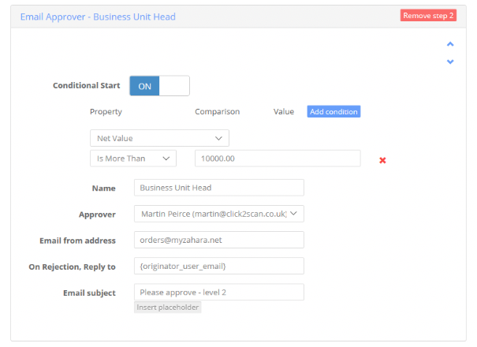Screen dimensions: 477x347
Task: Select the Email from address field
Action: coord(219,240)
